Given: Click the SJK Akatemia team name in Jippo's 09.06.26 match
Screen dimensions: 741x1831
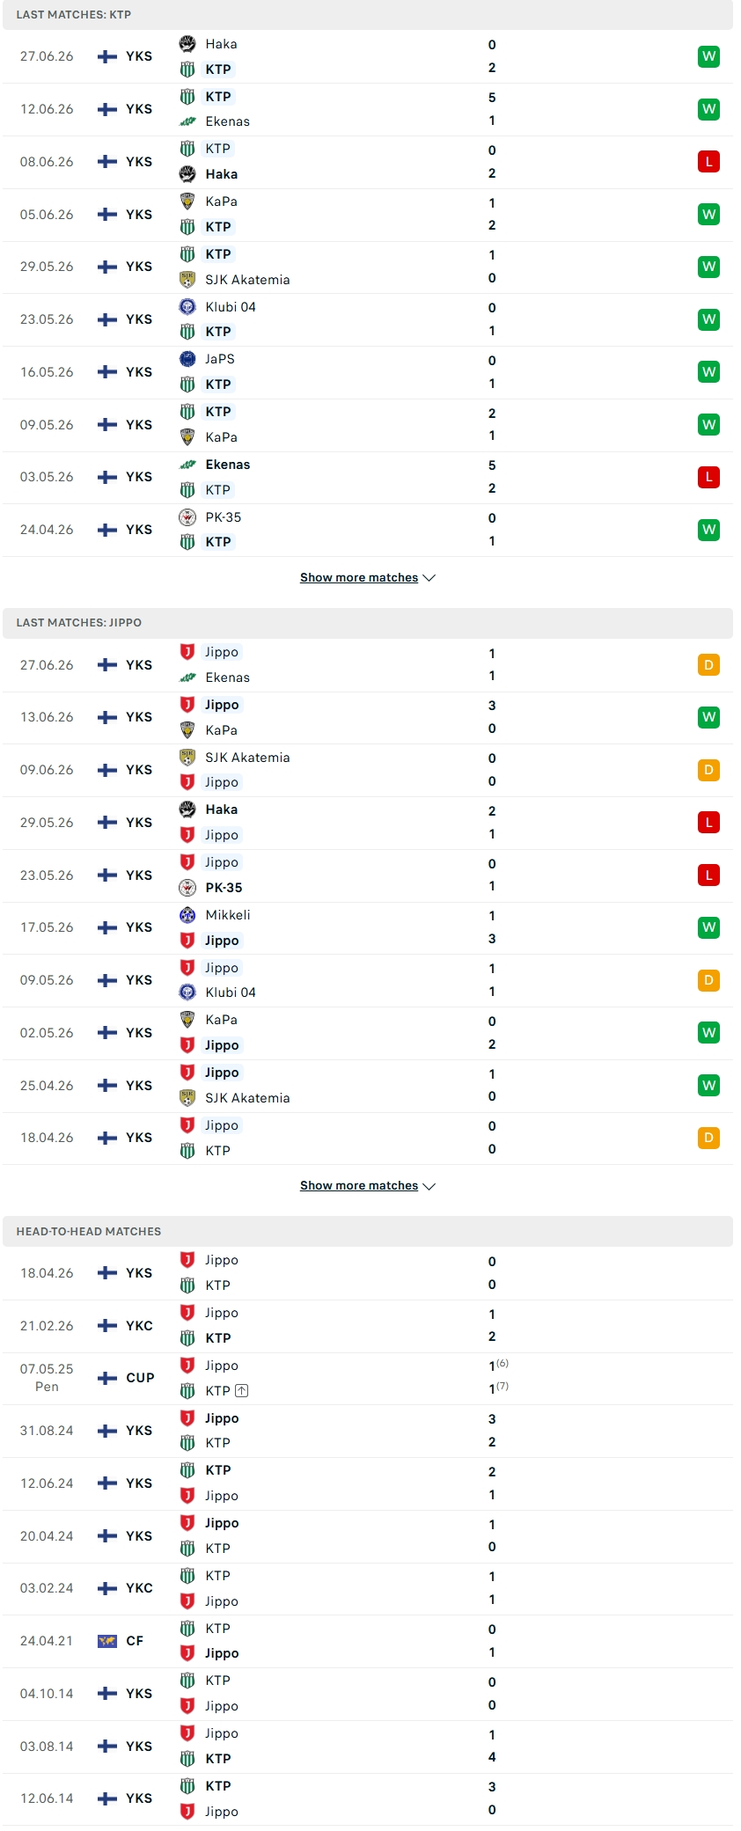Looking at the screenshot, I should [247, 758].
